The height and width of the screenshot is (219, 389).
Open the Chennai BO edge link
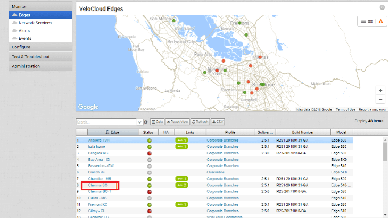[x=98, y=185]
